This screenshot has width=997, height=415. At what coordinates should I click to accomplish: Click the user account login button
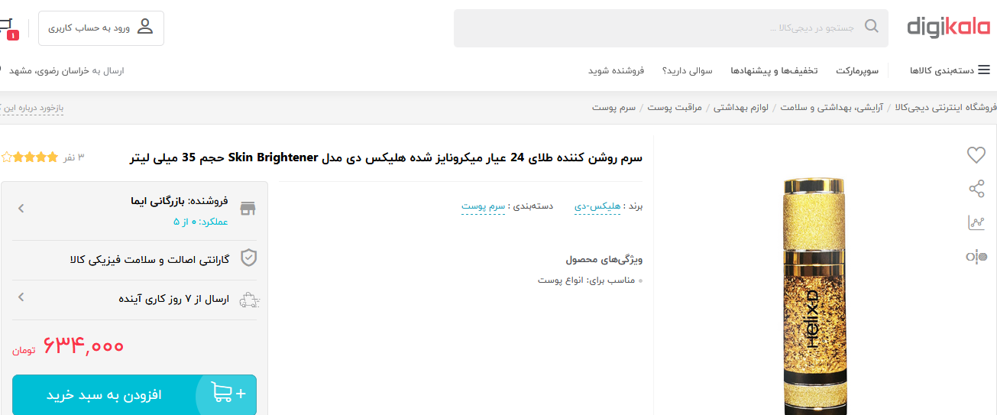[x=101, y=28]
